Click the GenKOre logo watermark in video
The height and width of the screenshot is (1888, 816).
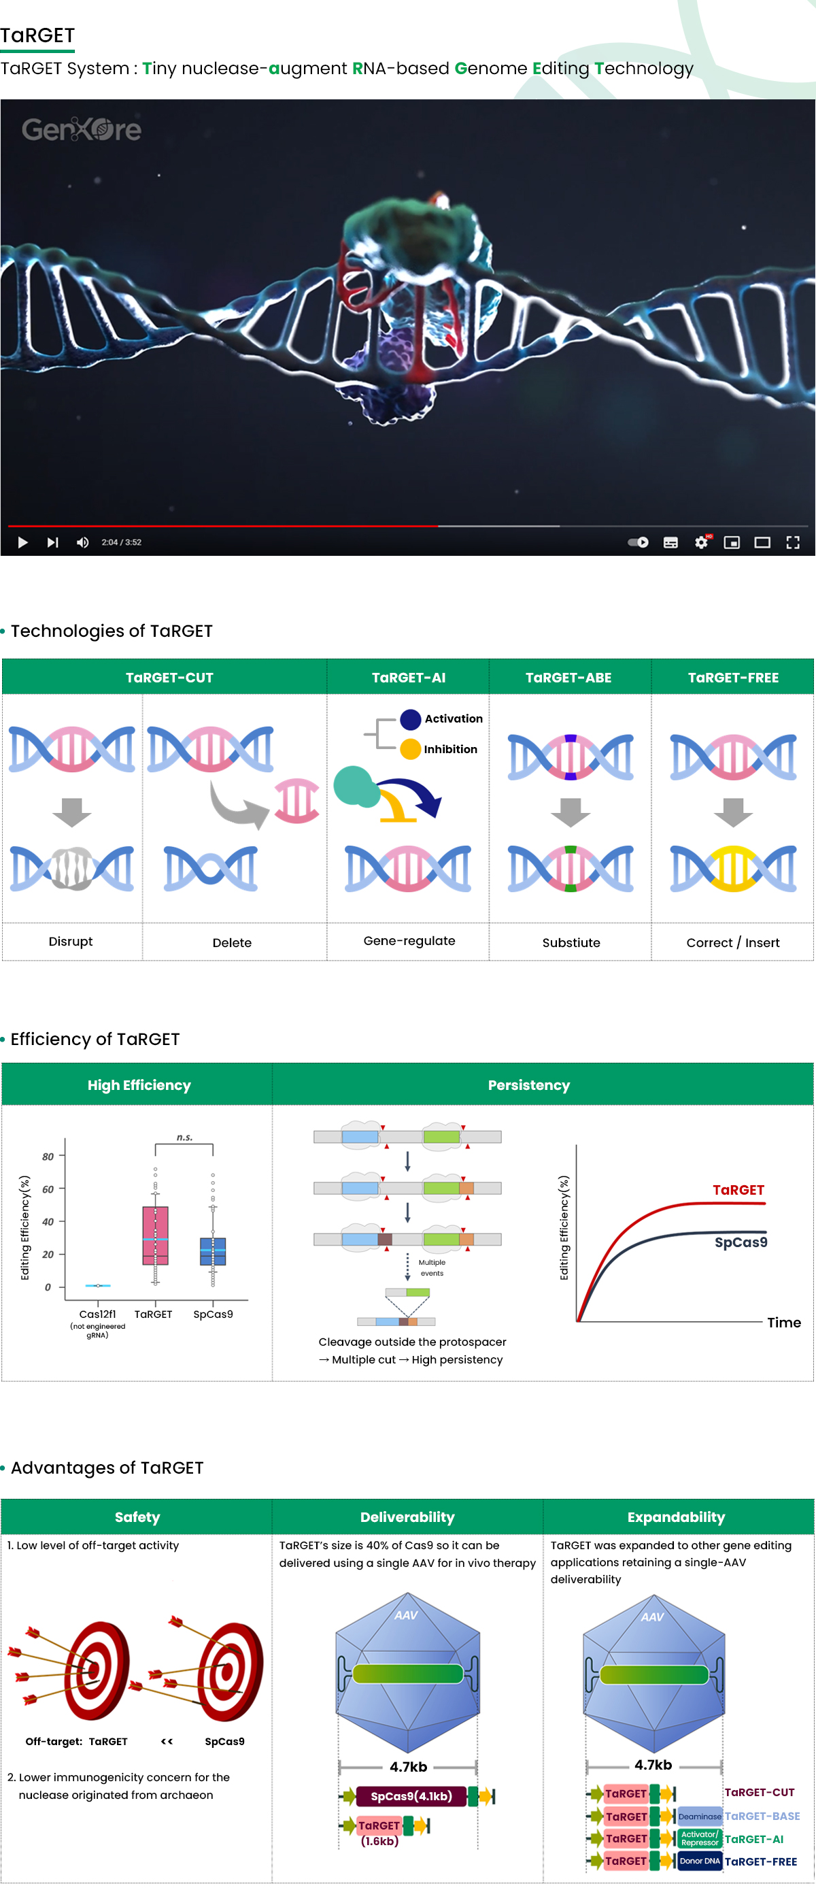[82, 130]
